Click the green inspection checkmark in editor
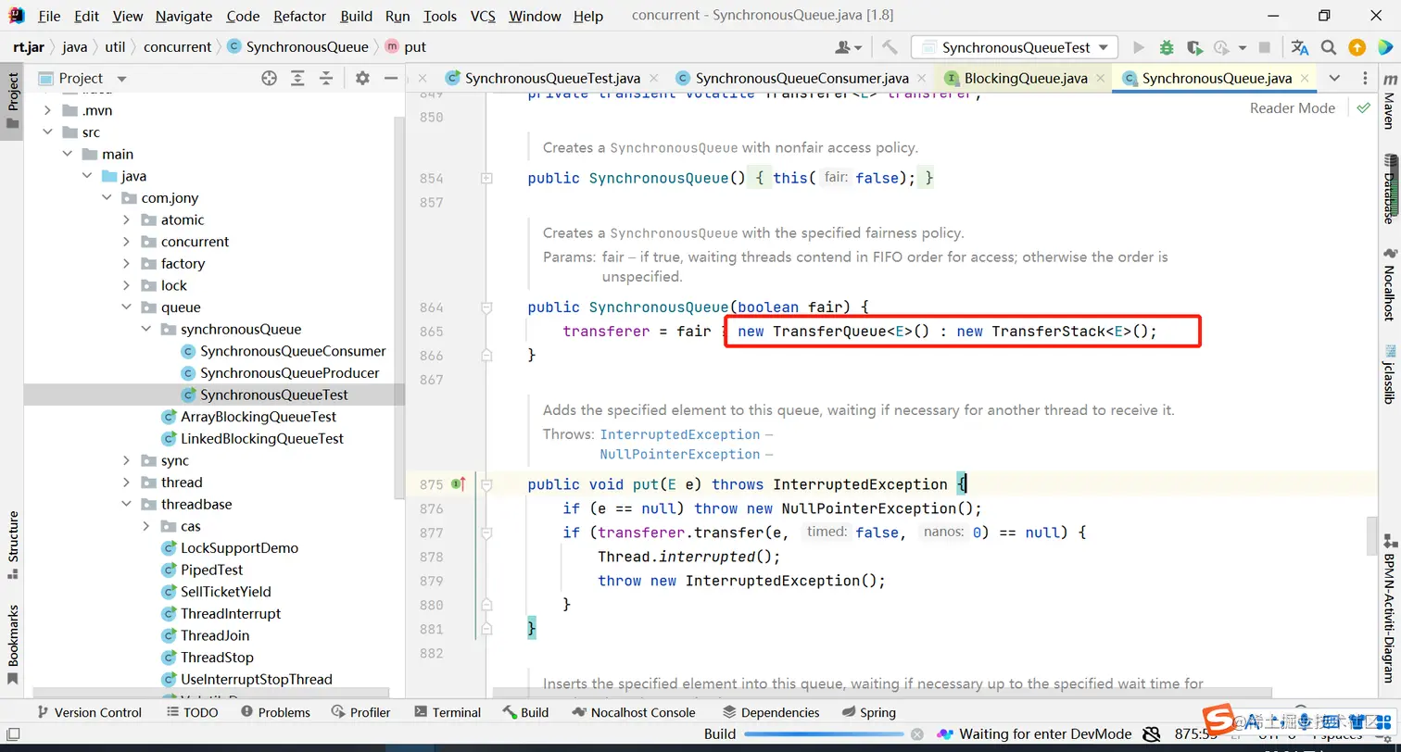Screen dimensions: 1401x752 pos(1363,107)
